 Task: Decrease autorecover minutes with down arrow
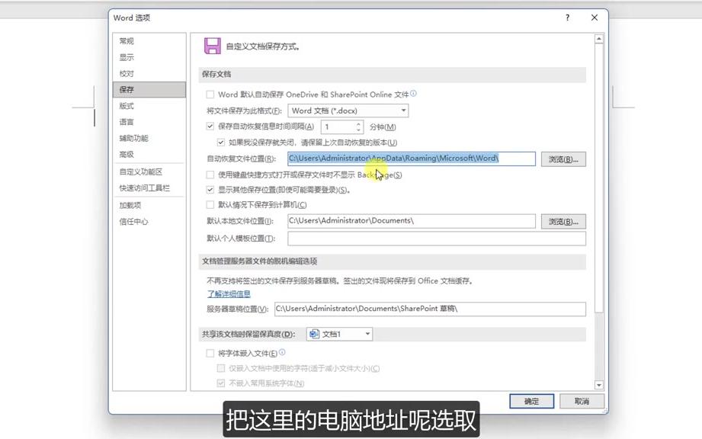[x=358, y=130]
